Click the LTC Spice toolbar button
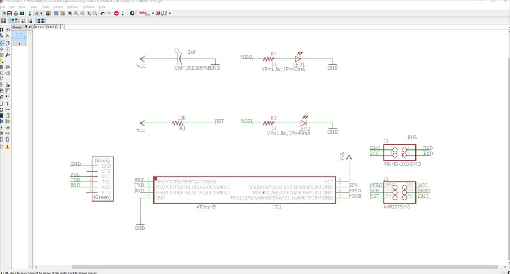Viewport: 510px width, 274px height. tap(162, 14)
